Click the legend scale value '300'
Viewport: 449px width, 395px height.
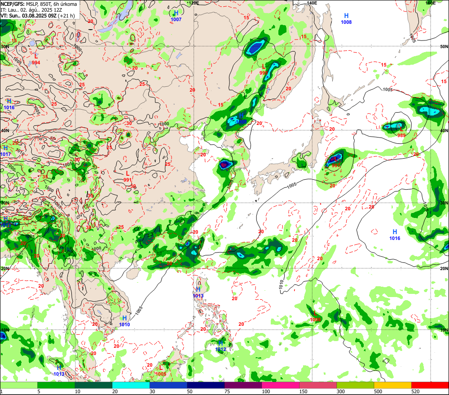point(341,391)
